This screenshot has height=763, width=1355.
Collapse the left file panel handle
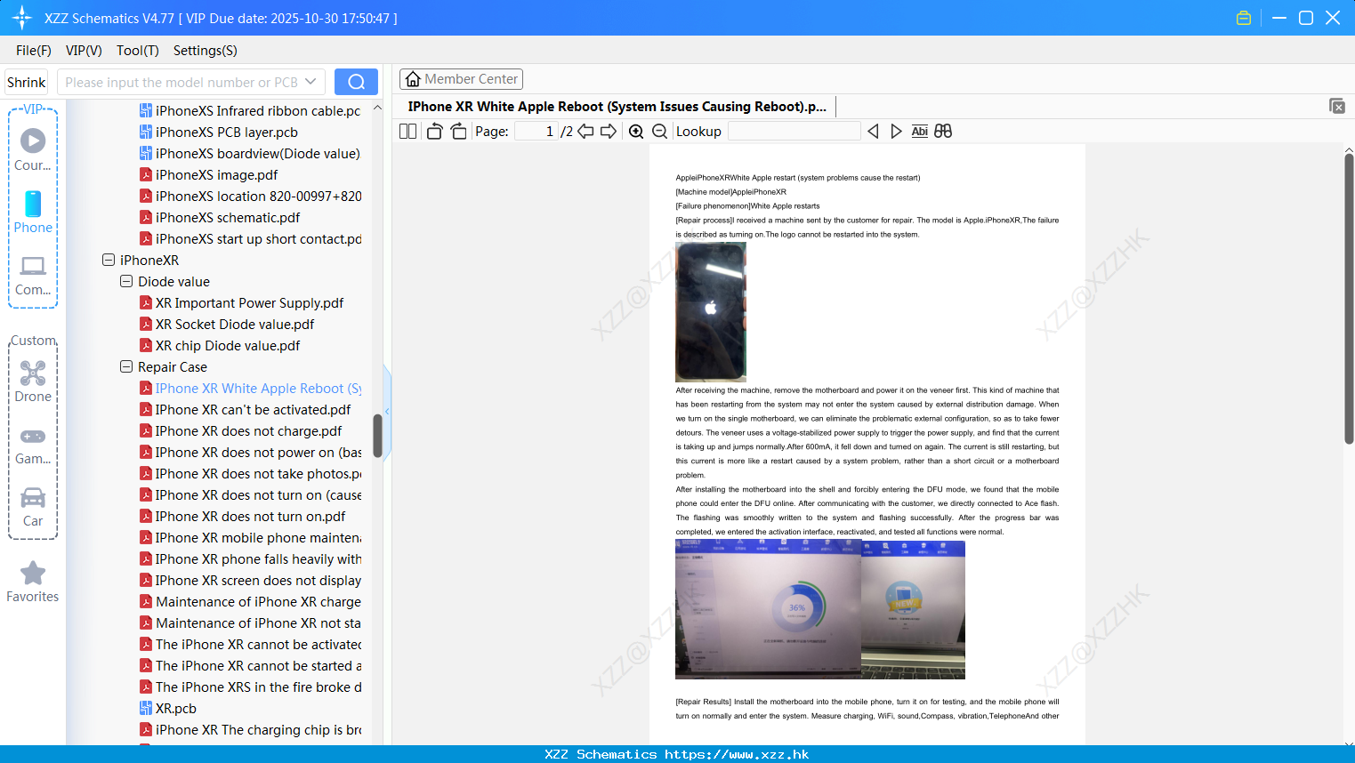click(387, 411)
